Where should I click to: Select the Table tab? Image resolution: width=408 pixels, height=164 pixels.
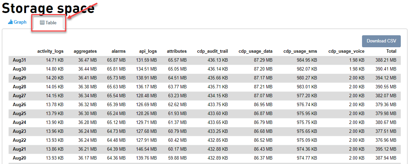click(x=48, y=23)
